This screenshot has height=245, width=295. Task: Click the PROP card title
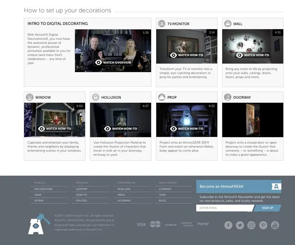pyautogui.click(x=172, y=98)
